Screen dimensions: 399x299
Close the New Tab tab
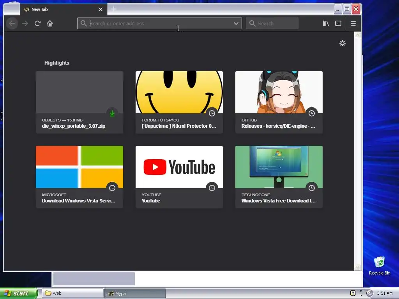pyautogui.click(x=101, y=9)
